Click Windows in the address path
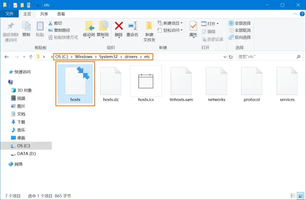This screenshot has width=306, height=200. [x=83, y=57]
